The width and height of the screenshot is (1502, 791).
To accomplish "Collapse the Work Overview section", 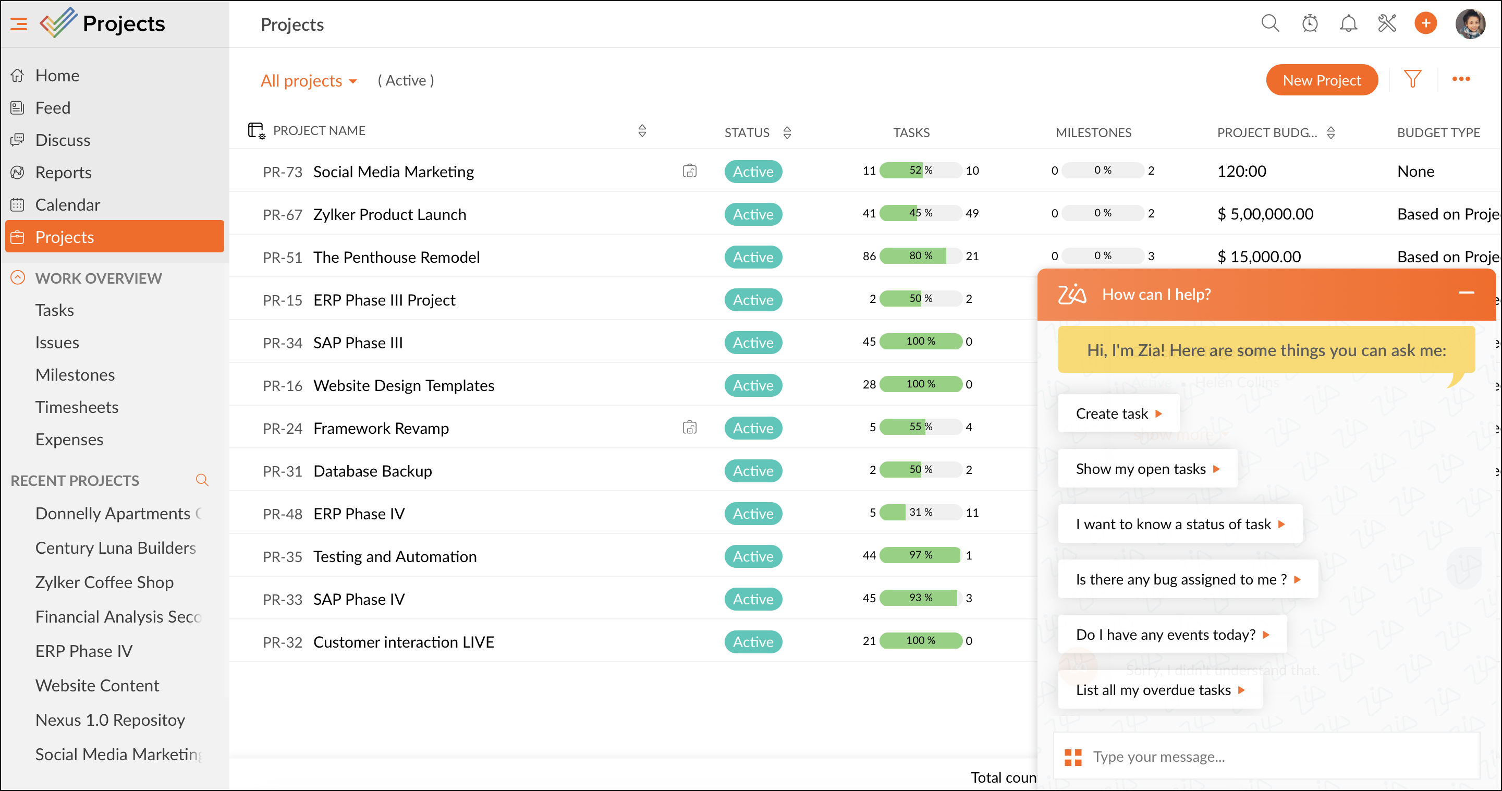I will click(18, 278).
